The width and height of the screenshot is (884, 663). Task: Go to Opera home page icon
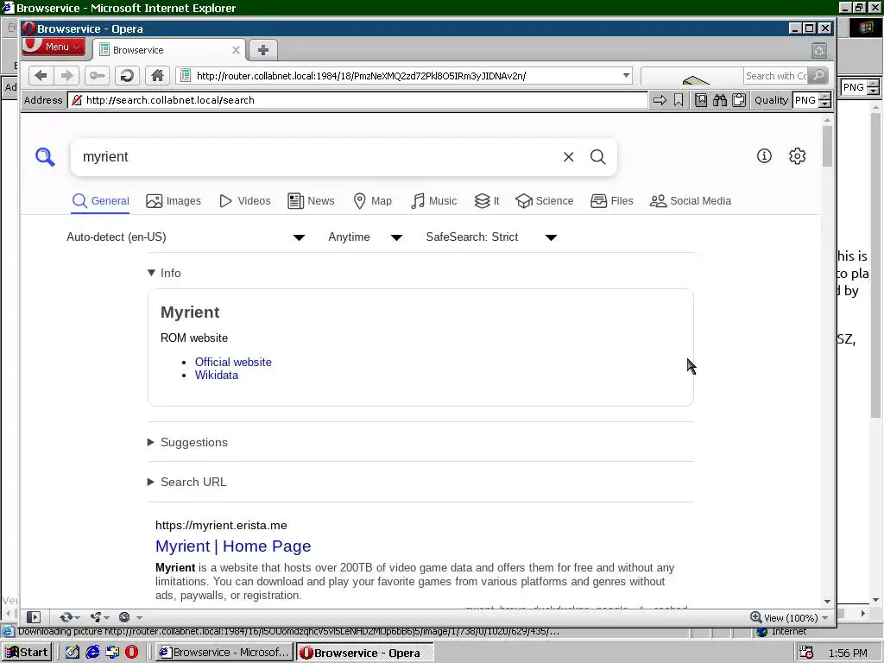[x=158, y=76]
